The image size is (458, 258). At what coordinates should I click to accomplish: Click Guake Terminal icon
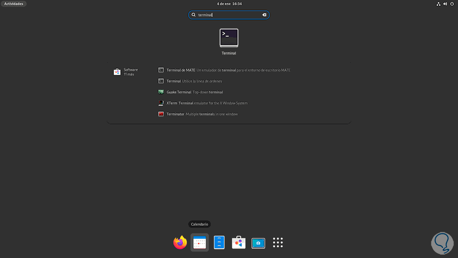click(x=161, y=92)
